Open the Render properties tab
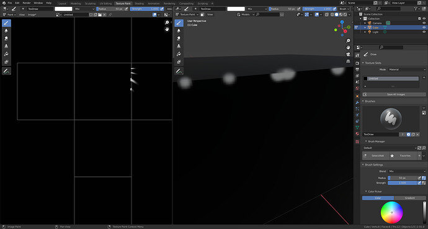 tap(357, 63)
